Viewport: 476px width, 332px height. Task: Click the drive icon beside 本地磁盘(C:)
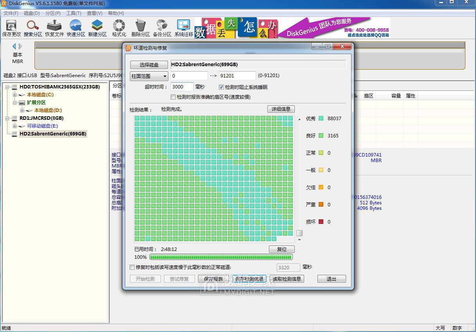pyautogui.click(x=22, y=95)
